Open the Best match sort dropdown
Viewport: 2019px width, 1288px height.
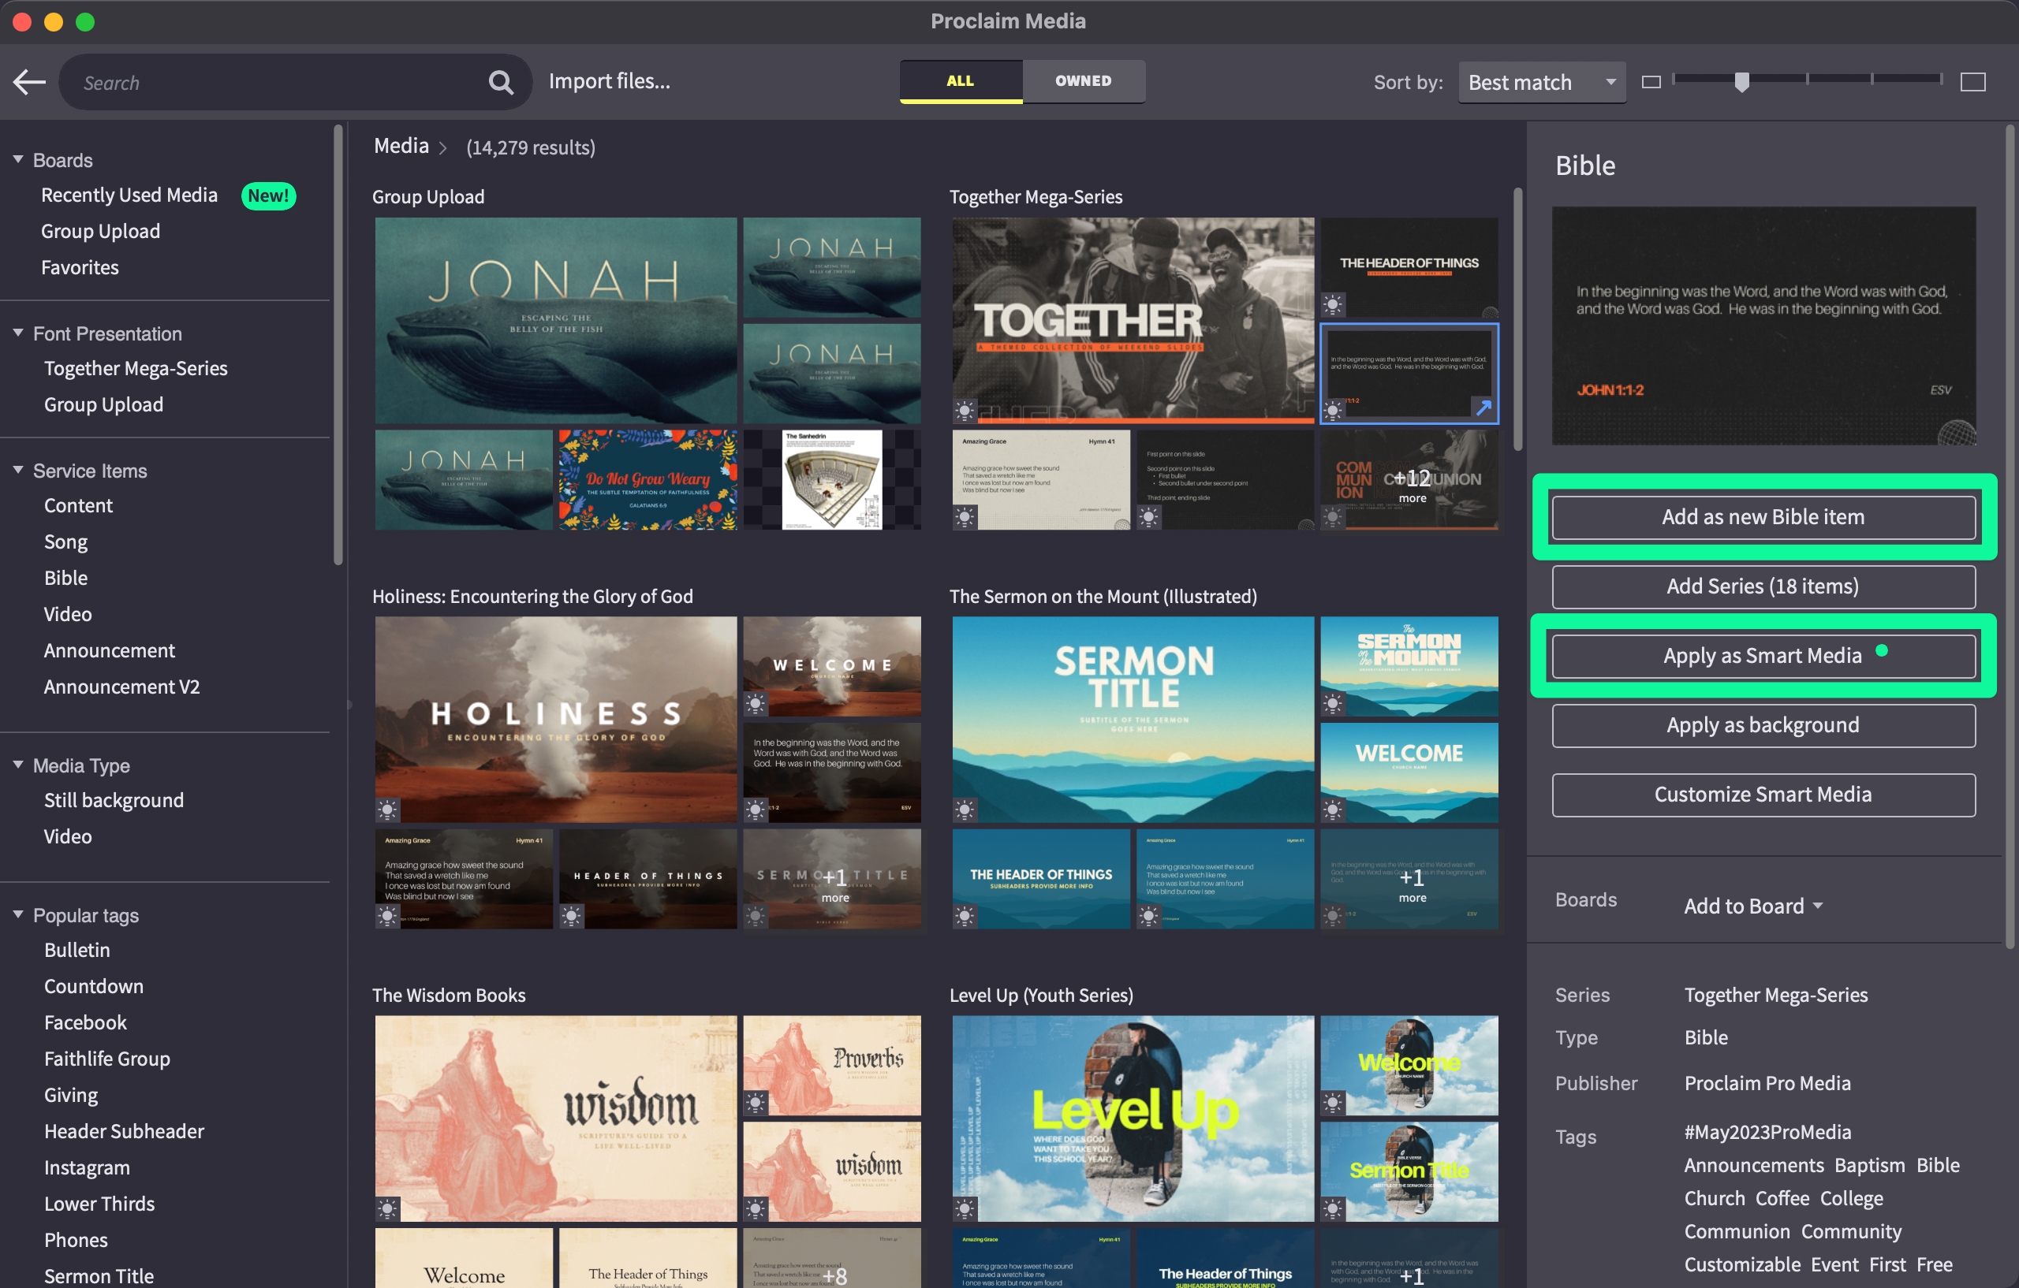[1541, 82]
